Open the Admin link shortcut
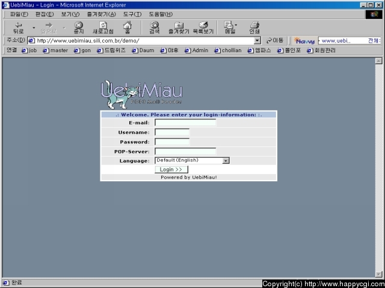 click(x=197, y=50)
